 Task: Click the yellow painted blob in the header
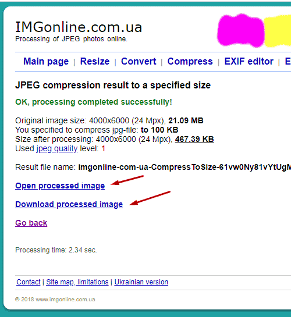278,31
